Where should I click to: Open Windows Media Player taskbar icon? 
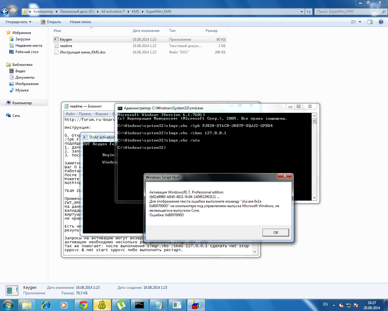(64, 305)
